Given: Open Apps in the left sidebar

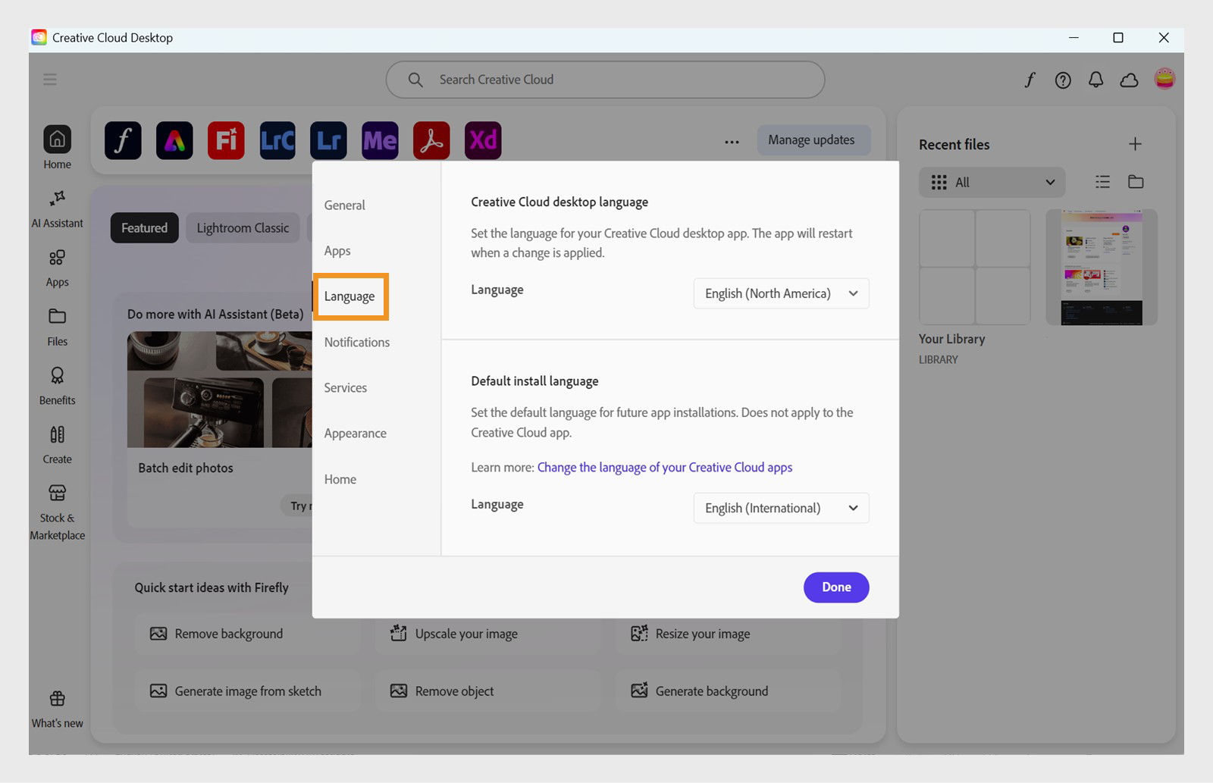Looking at the screenshot, I should [x=57, y=268].
